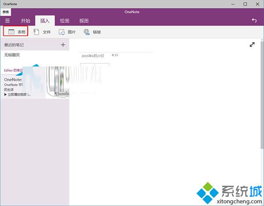Screen dimensions: 264x206
Task: Open the 绘图 tab
Action: (x=65, y=21)
